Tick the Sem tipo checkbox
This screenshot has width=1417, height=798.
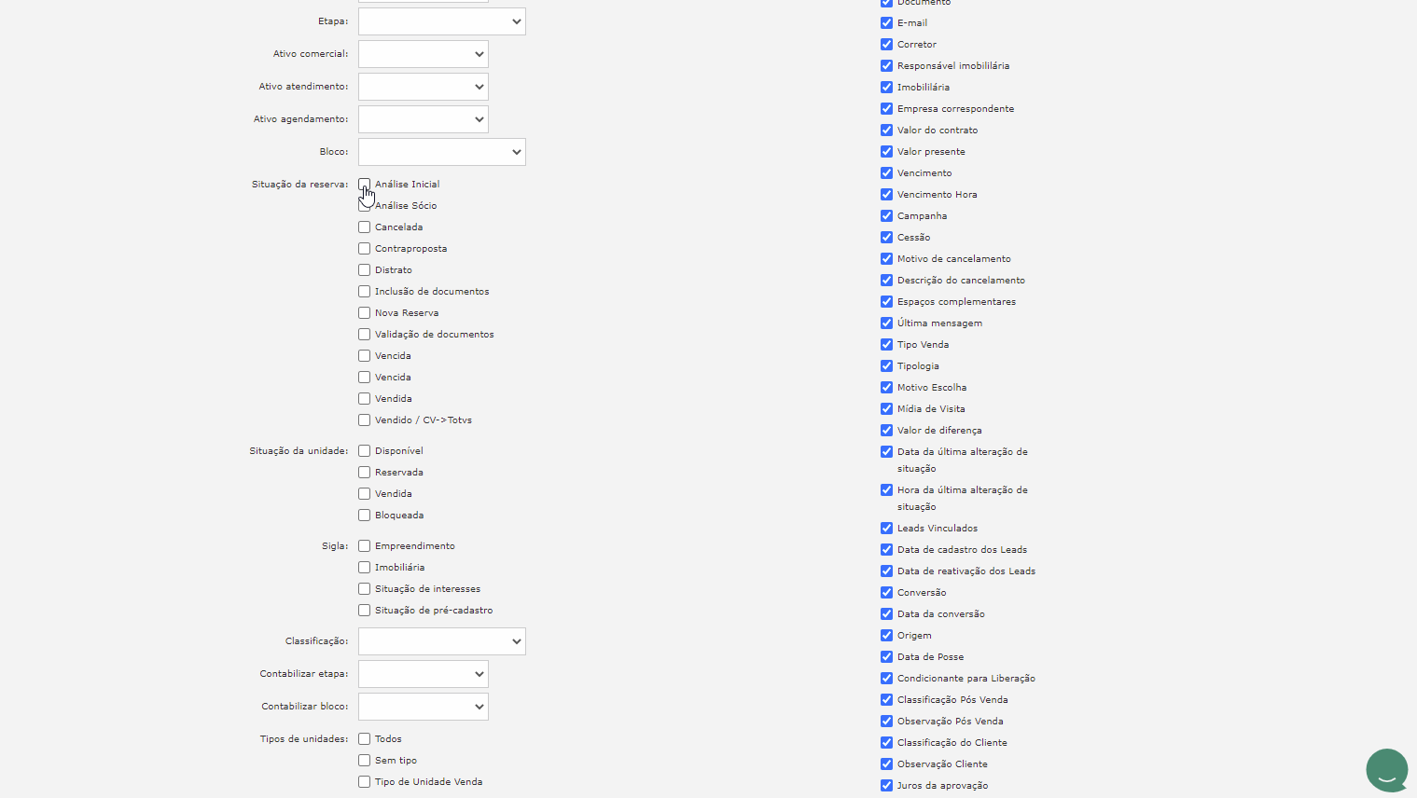pyautogui.click(x=365, y=761)
